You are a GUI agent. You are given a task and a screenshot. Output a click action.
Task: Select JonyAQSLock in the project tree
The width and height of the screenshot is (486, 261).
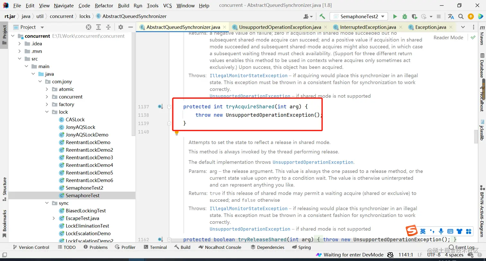tap(80, 127)
